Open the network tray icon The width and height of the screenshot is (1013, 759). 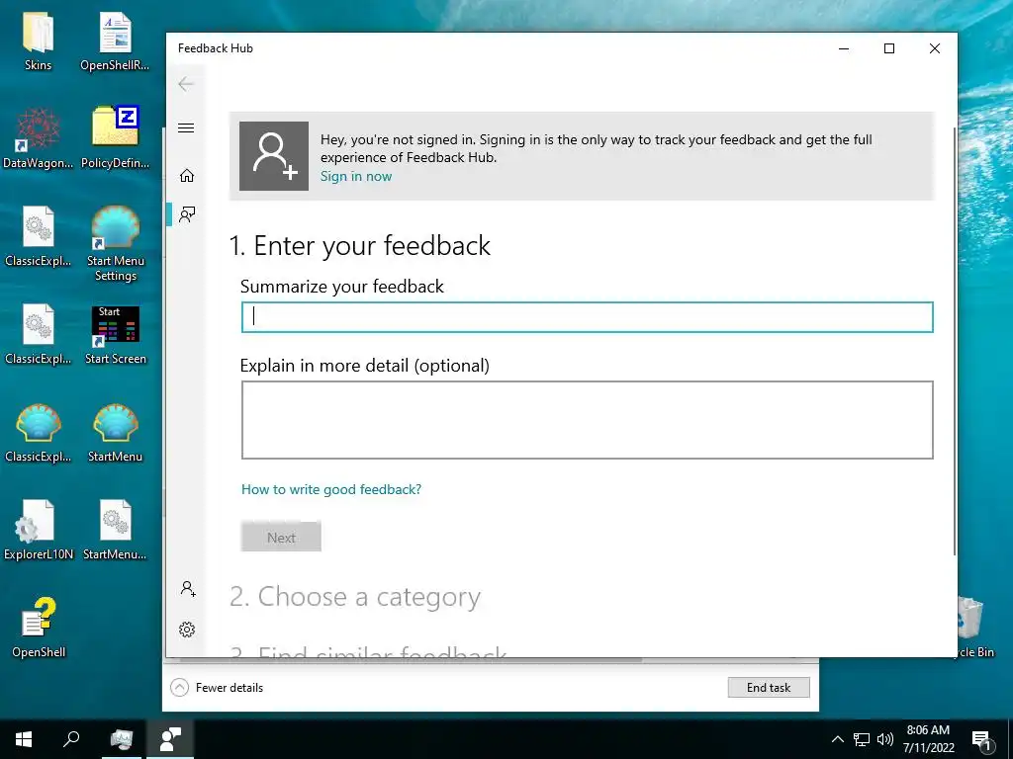[x=862, y=739]
